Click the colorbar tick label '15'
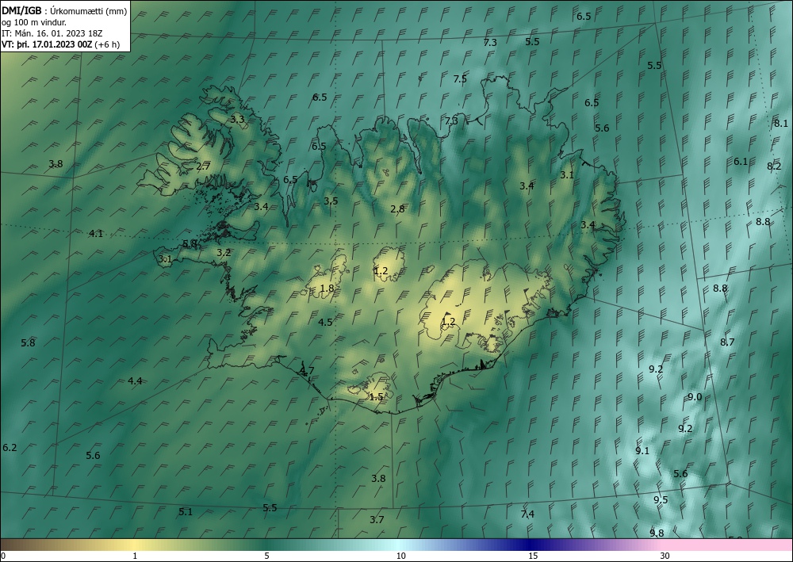 [533, 556]
